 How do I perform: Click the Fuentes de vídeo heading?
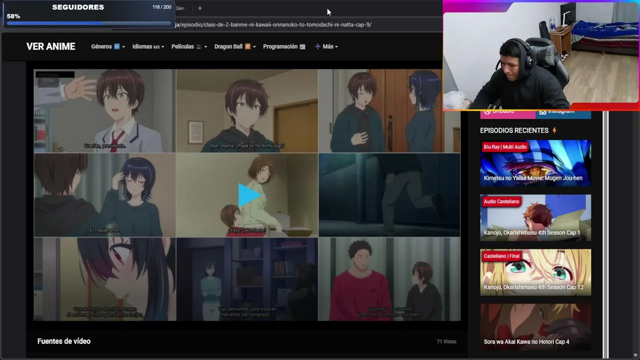pos(64,341)
